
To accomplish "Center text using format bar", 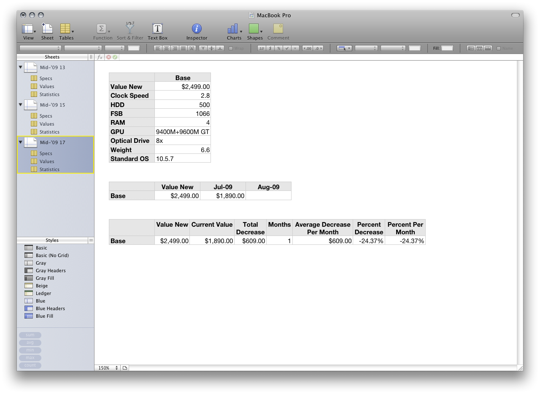I will point(166,48).
